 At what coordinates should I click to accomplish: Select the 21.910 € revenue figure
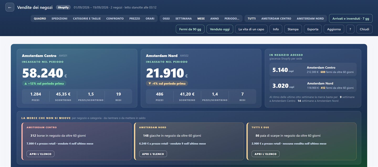[167, 73]
